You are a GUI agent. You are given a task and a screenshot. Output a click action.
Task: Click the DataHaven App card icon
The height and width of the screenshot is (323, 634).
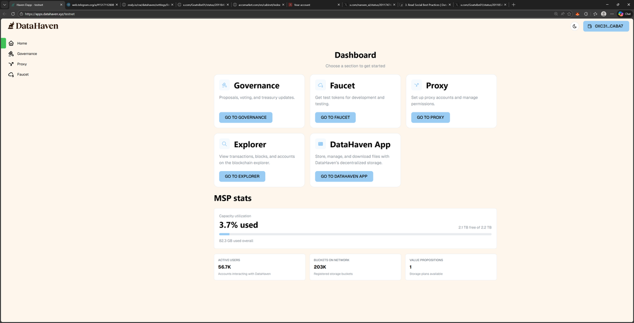(x=321, y=144)
